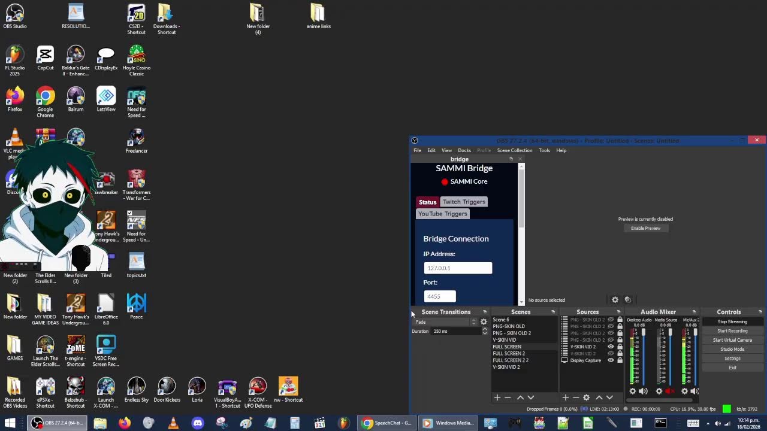
Task: Mute the Desktop Audio channel
Action: click(643, 391)
